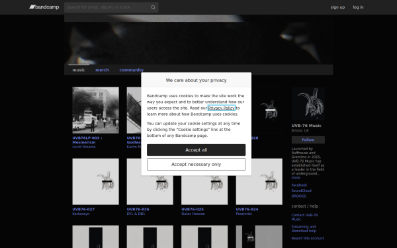Open the UVB76LP-003 : Mesmerism title link
The image size is (397, 248).
coord(87,140)
